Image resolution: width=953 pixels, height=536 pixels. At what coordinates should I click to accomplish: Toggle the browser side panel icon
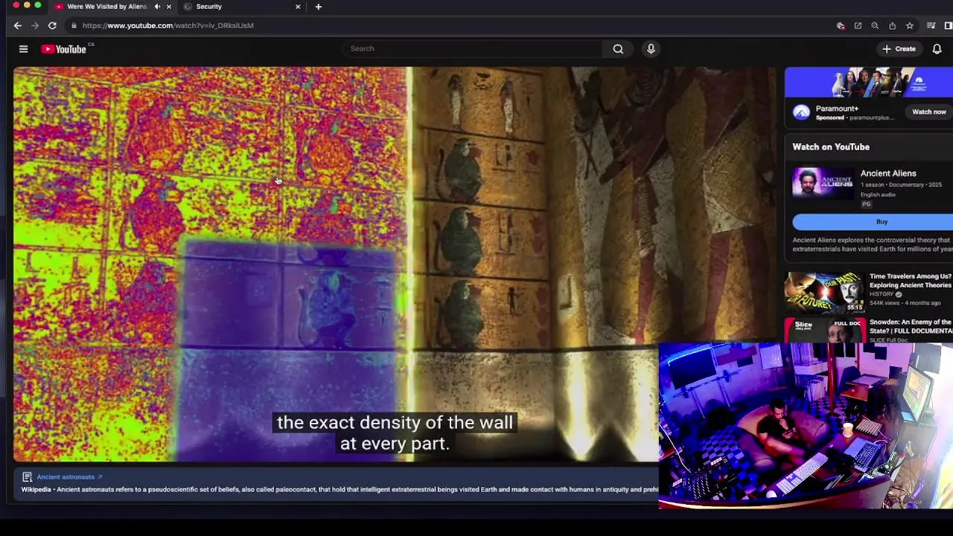pyautogui.click(x=948, y=25)
